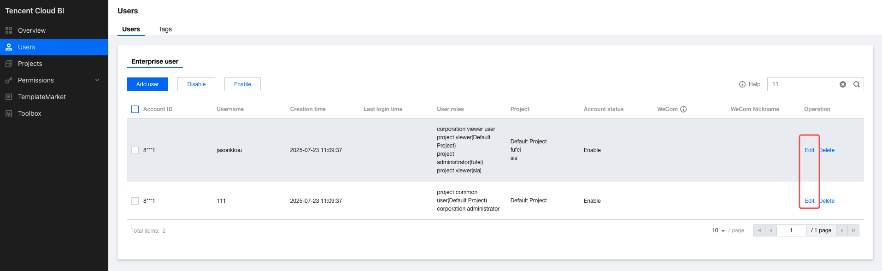This screenshot has height=271, width=882.
Task: Edit the user named 111
Action: click(809, 201)
